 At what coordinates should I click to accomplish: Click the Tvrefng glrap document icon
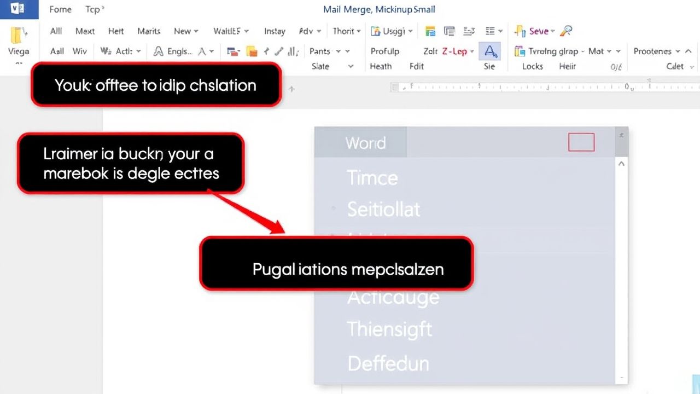520,51
